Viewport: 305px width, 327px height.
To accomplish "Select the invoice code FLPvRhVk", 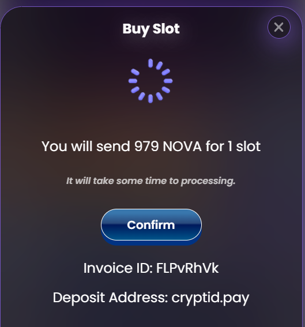I will (x=187, y=268).
